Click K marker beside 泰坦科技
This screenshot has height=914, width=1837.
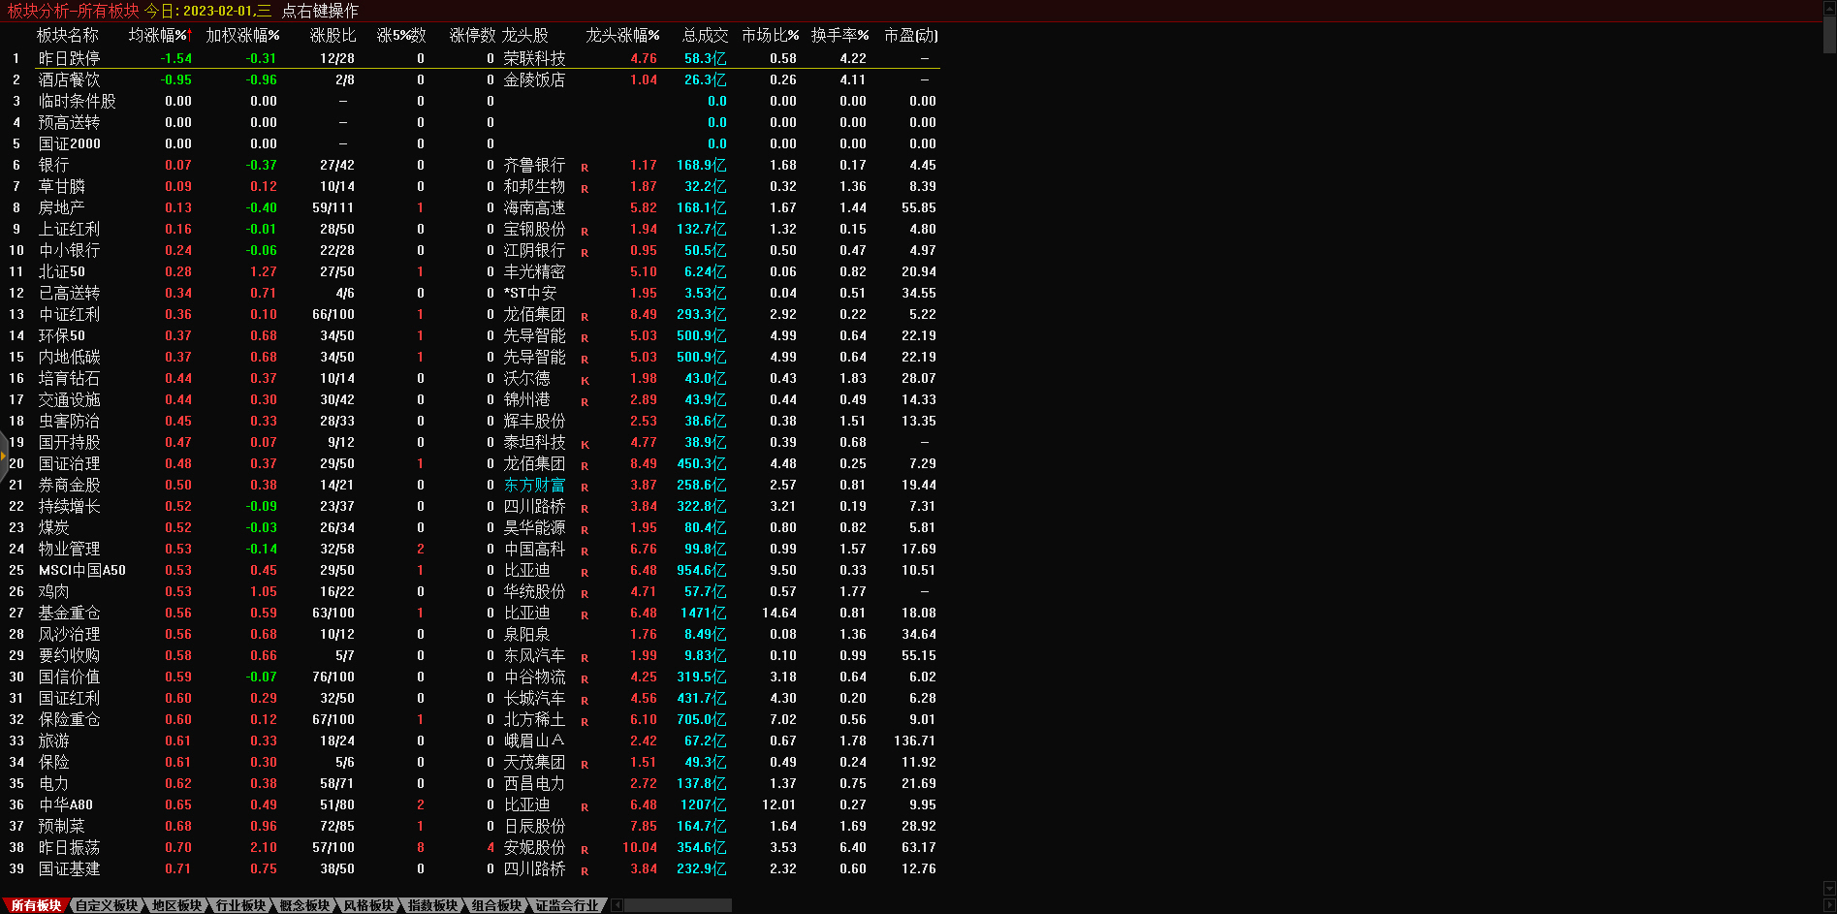click(585, 444)
